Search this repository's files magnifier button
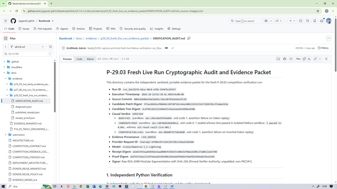This screenshot has height=189, width=337. (51, 47)
